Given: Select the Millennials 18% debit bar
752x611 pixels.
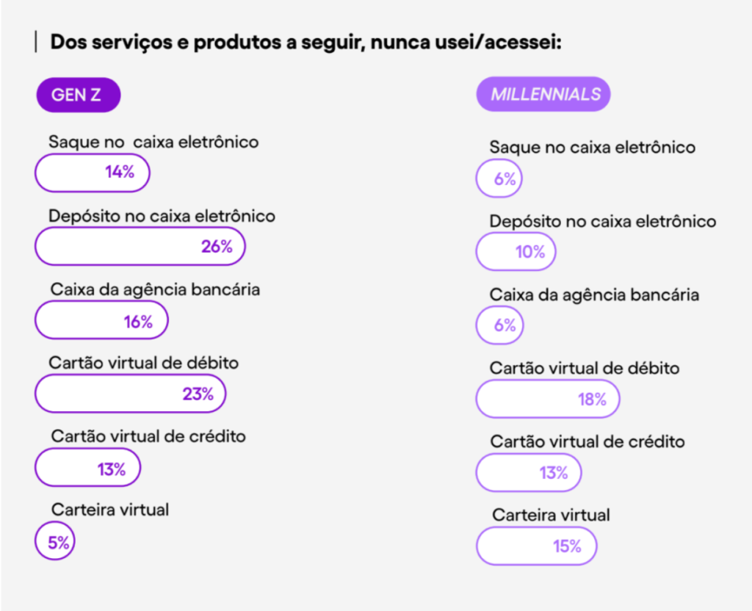Looking at the screenshot, I should pyautogui.click(x=548, y=399).
